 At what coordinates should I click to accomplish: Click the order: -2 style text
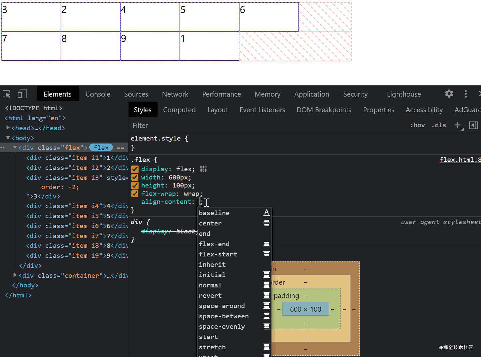click(60, 187)
